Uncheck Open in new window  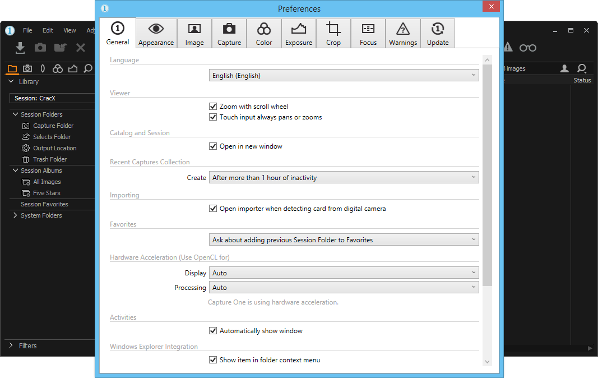213,146
